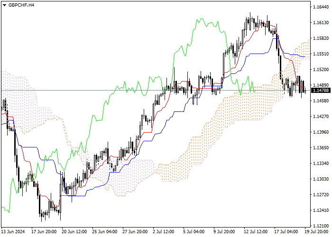
Task: Click the 13 Jun 2024 date label
Action: click(x=13, y=232)
